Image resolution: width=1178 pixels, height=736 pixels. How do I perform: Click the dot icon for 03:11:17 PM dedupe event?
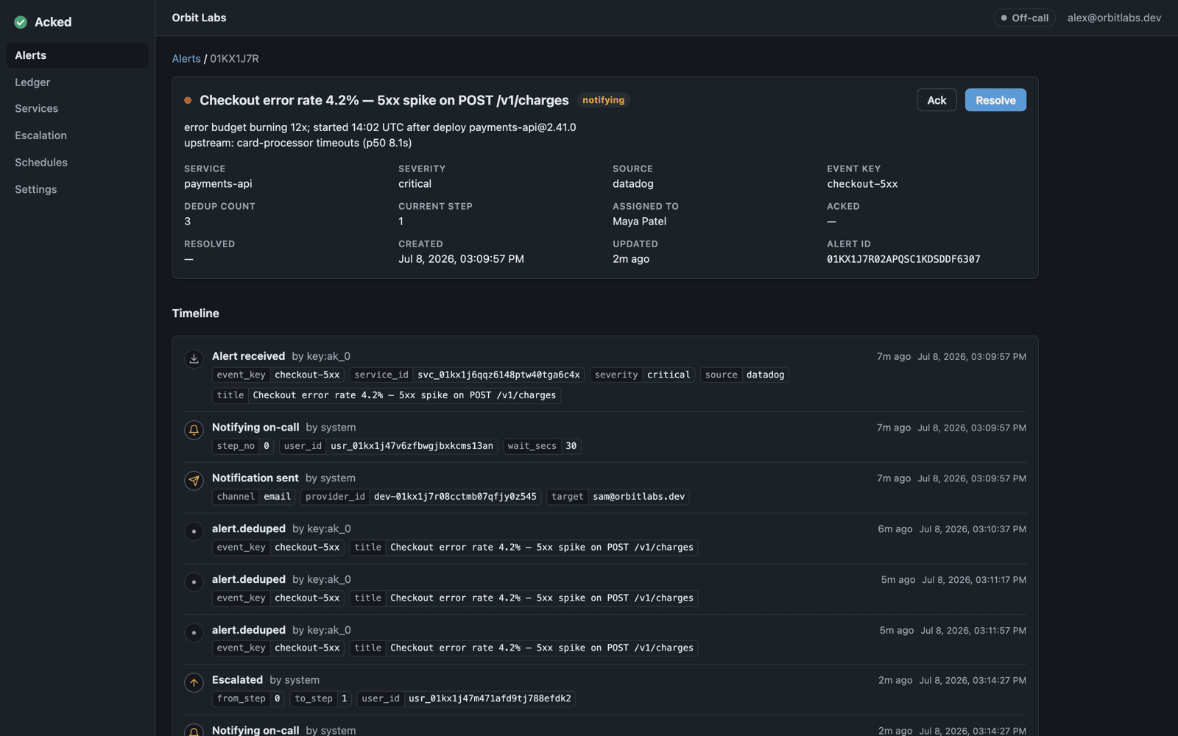coord(194,582)
